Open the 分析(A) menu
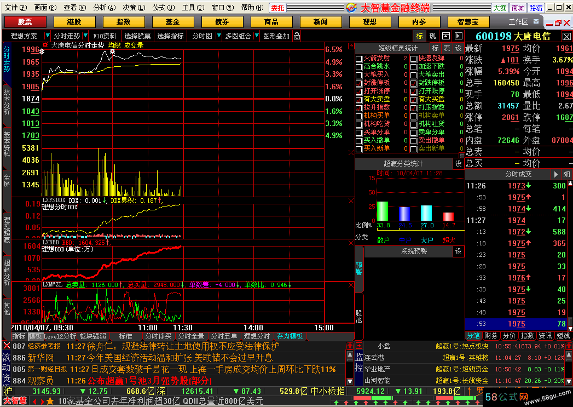The height and width of the screenshot is (407, 573). click(104, 7)
